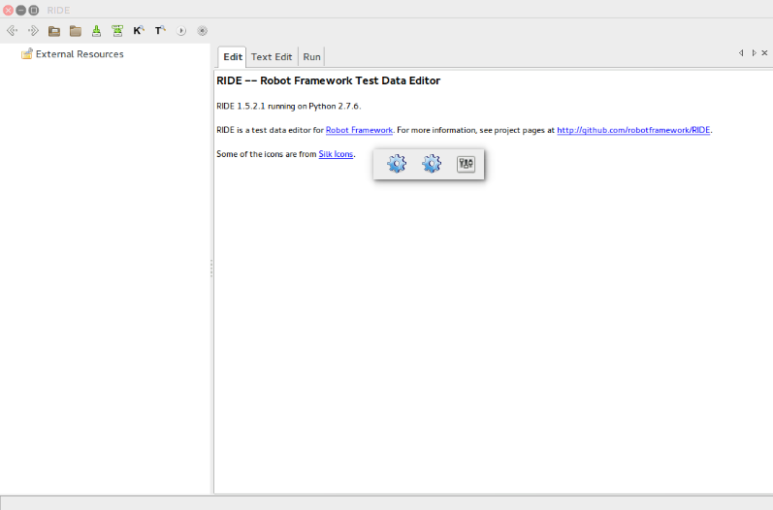Minimize the RIDE window

click(21, 10)
